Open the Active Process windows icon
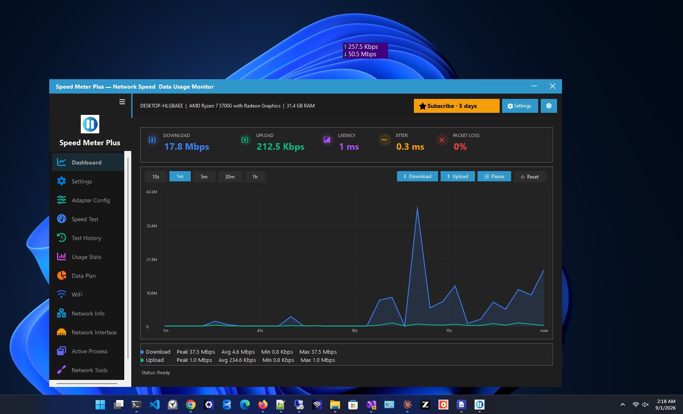The image size is (683, 414). (x=62, y=351)
